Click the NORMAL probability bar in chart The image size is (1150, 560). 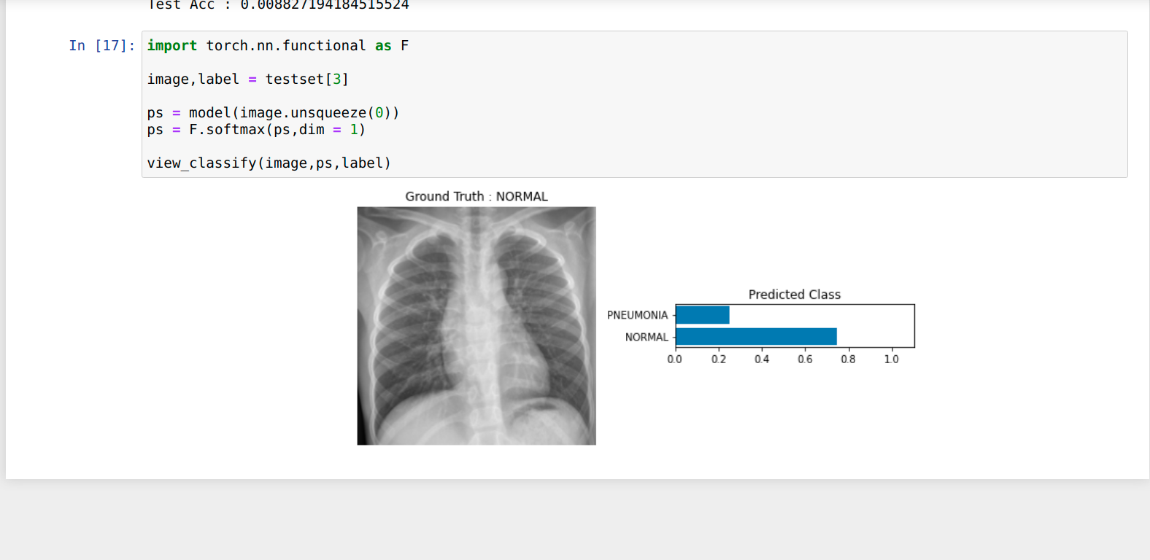point(756,337)
